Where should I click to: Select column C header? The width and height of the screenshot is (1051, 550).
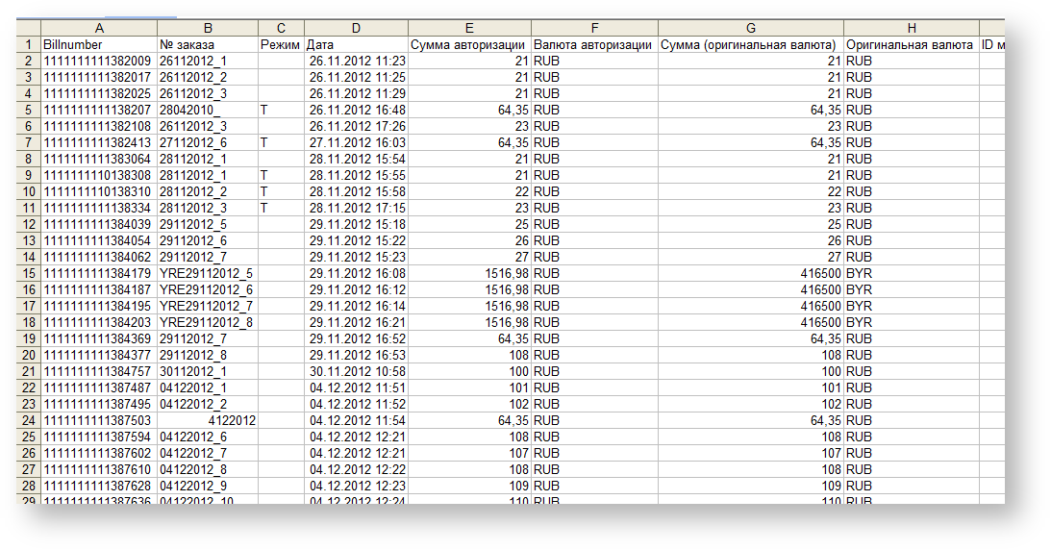coord(281,28)
